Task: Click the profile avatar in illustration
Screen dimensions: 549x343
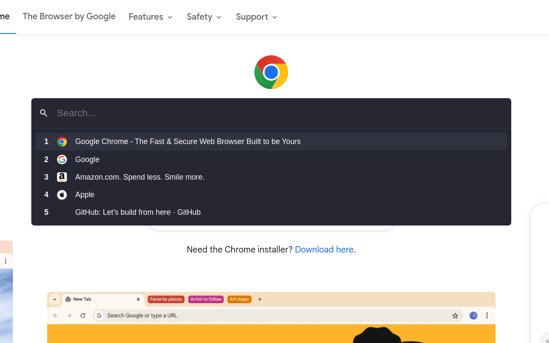Action: coord(474,316)
